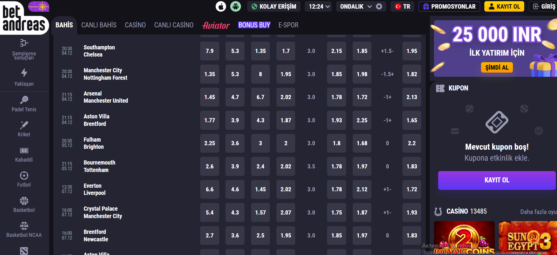557x255 pixels.
Task: Open Daha fazla oyun link
Action: tap(538, 212)
